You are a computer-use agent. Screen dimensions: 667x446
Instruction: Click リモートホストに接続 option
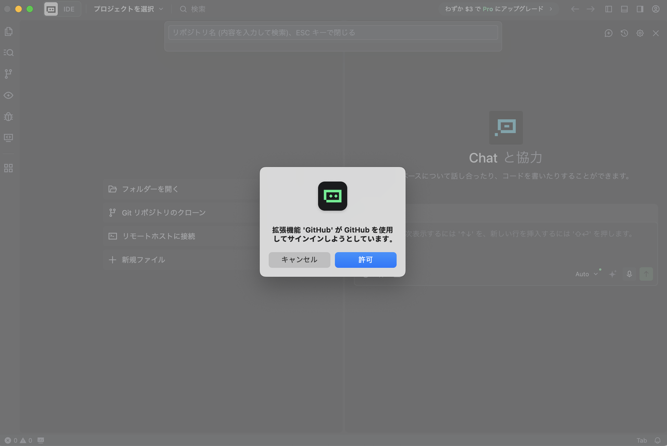click(x=181, y=236)
